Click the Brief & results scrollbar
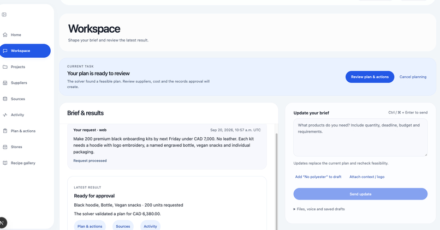This screenshot has width=440, height=230. coord(276,182)
